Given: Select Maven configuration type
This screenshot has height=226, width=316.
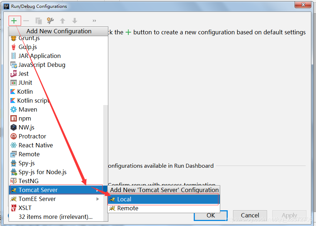Looking at the screenshot, I should (56, 109).
